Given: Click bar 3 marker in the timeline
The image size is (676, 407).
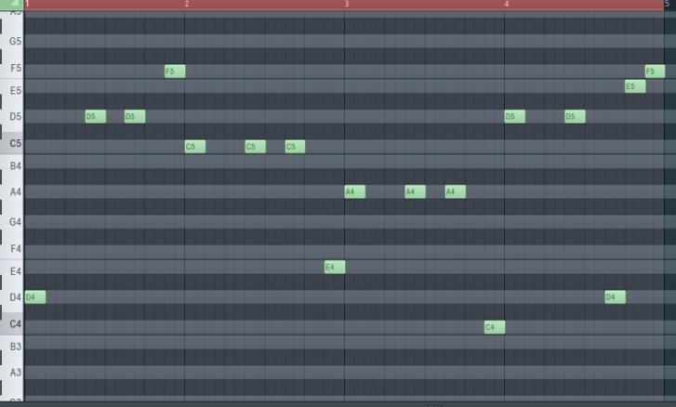Looking at the screenshot, I should coord(347,4).
